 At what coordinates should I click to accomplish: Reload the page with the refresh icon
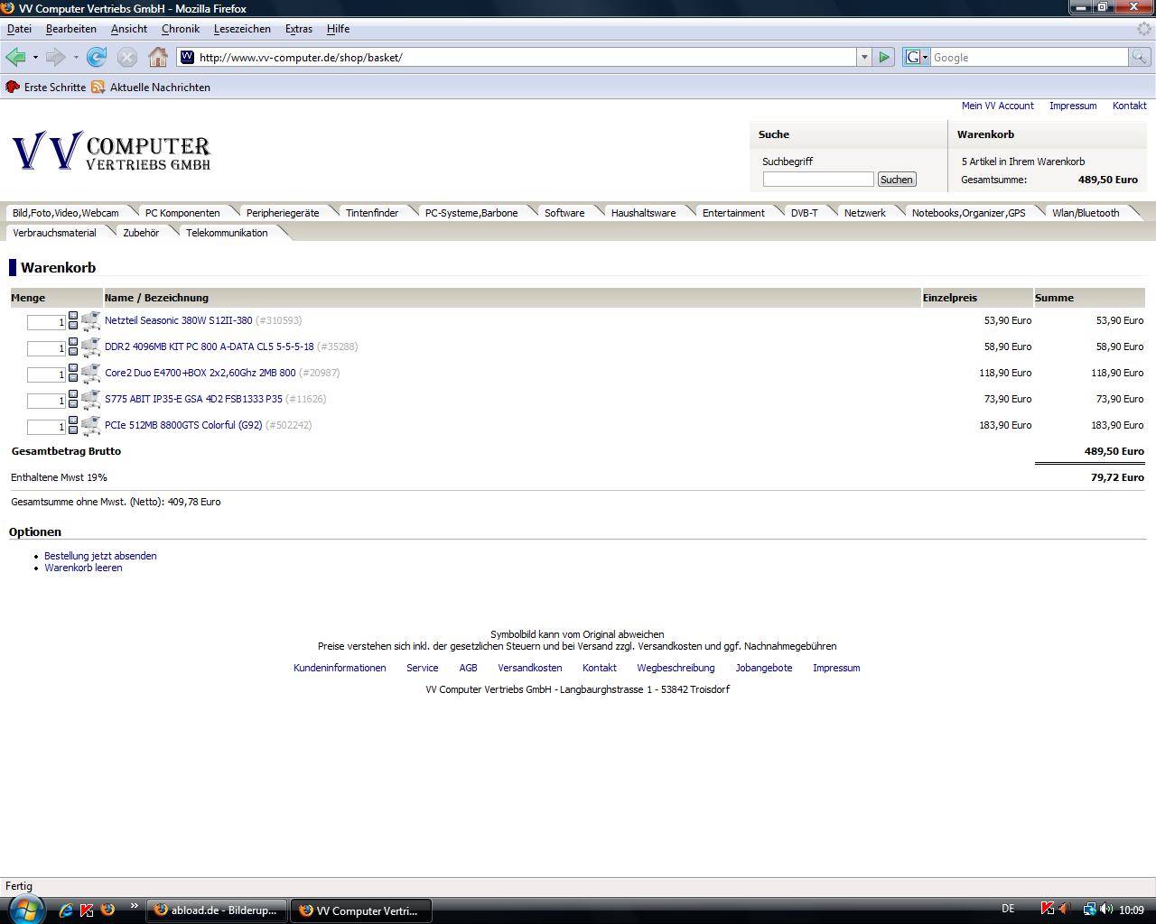pos(97,57)
